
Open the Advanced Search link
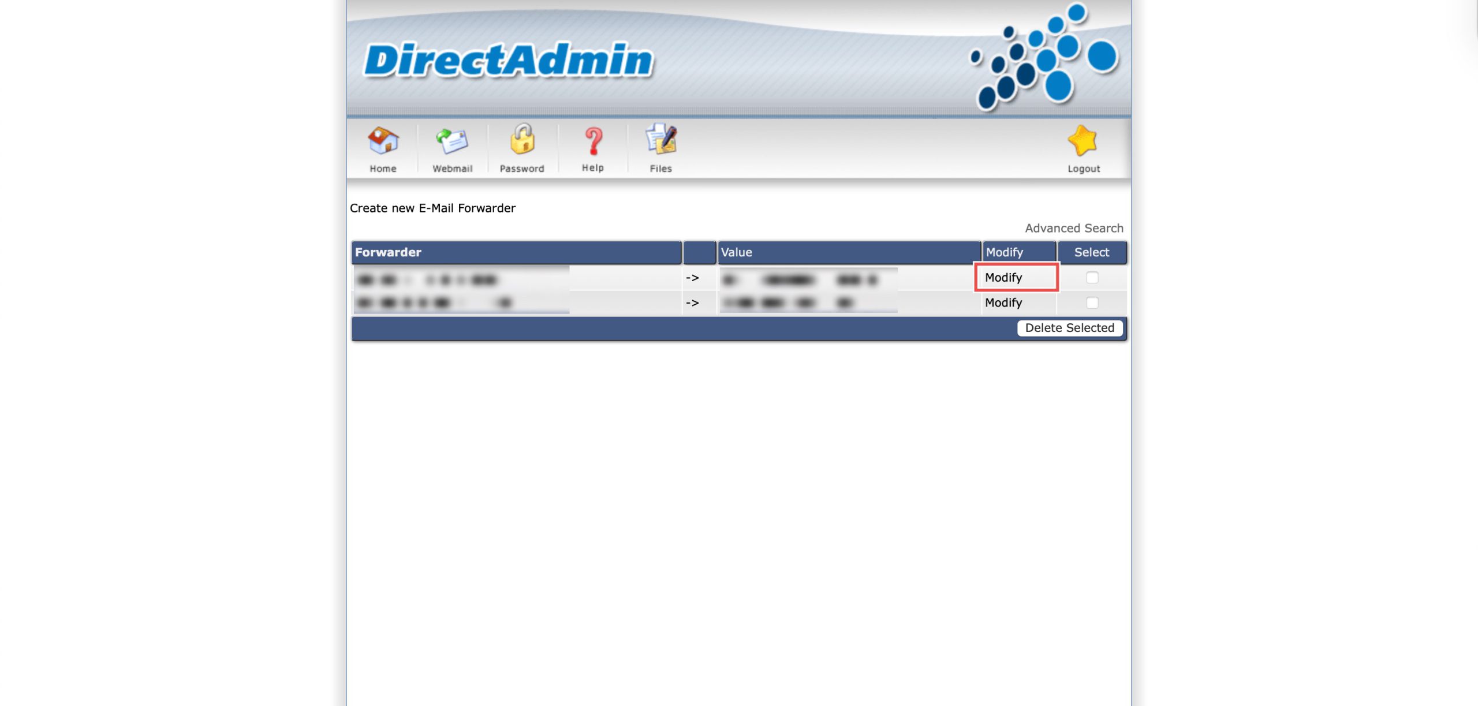tap(1074, 228)
